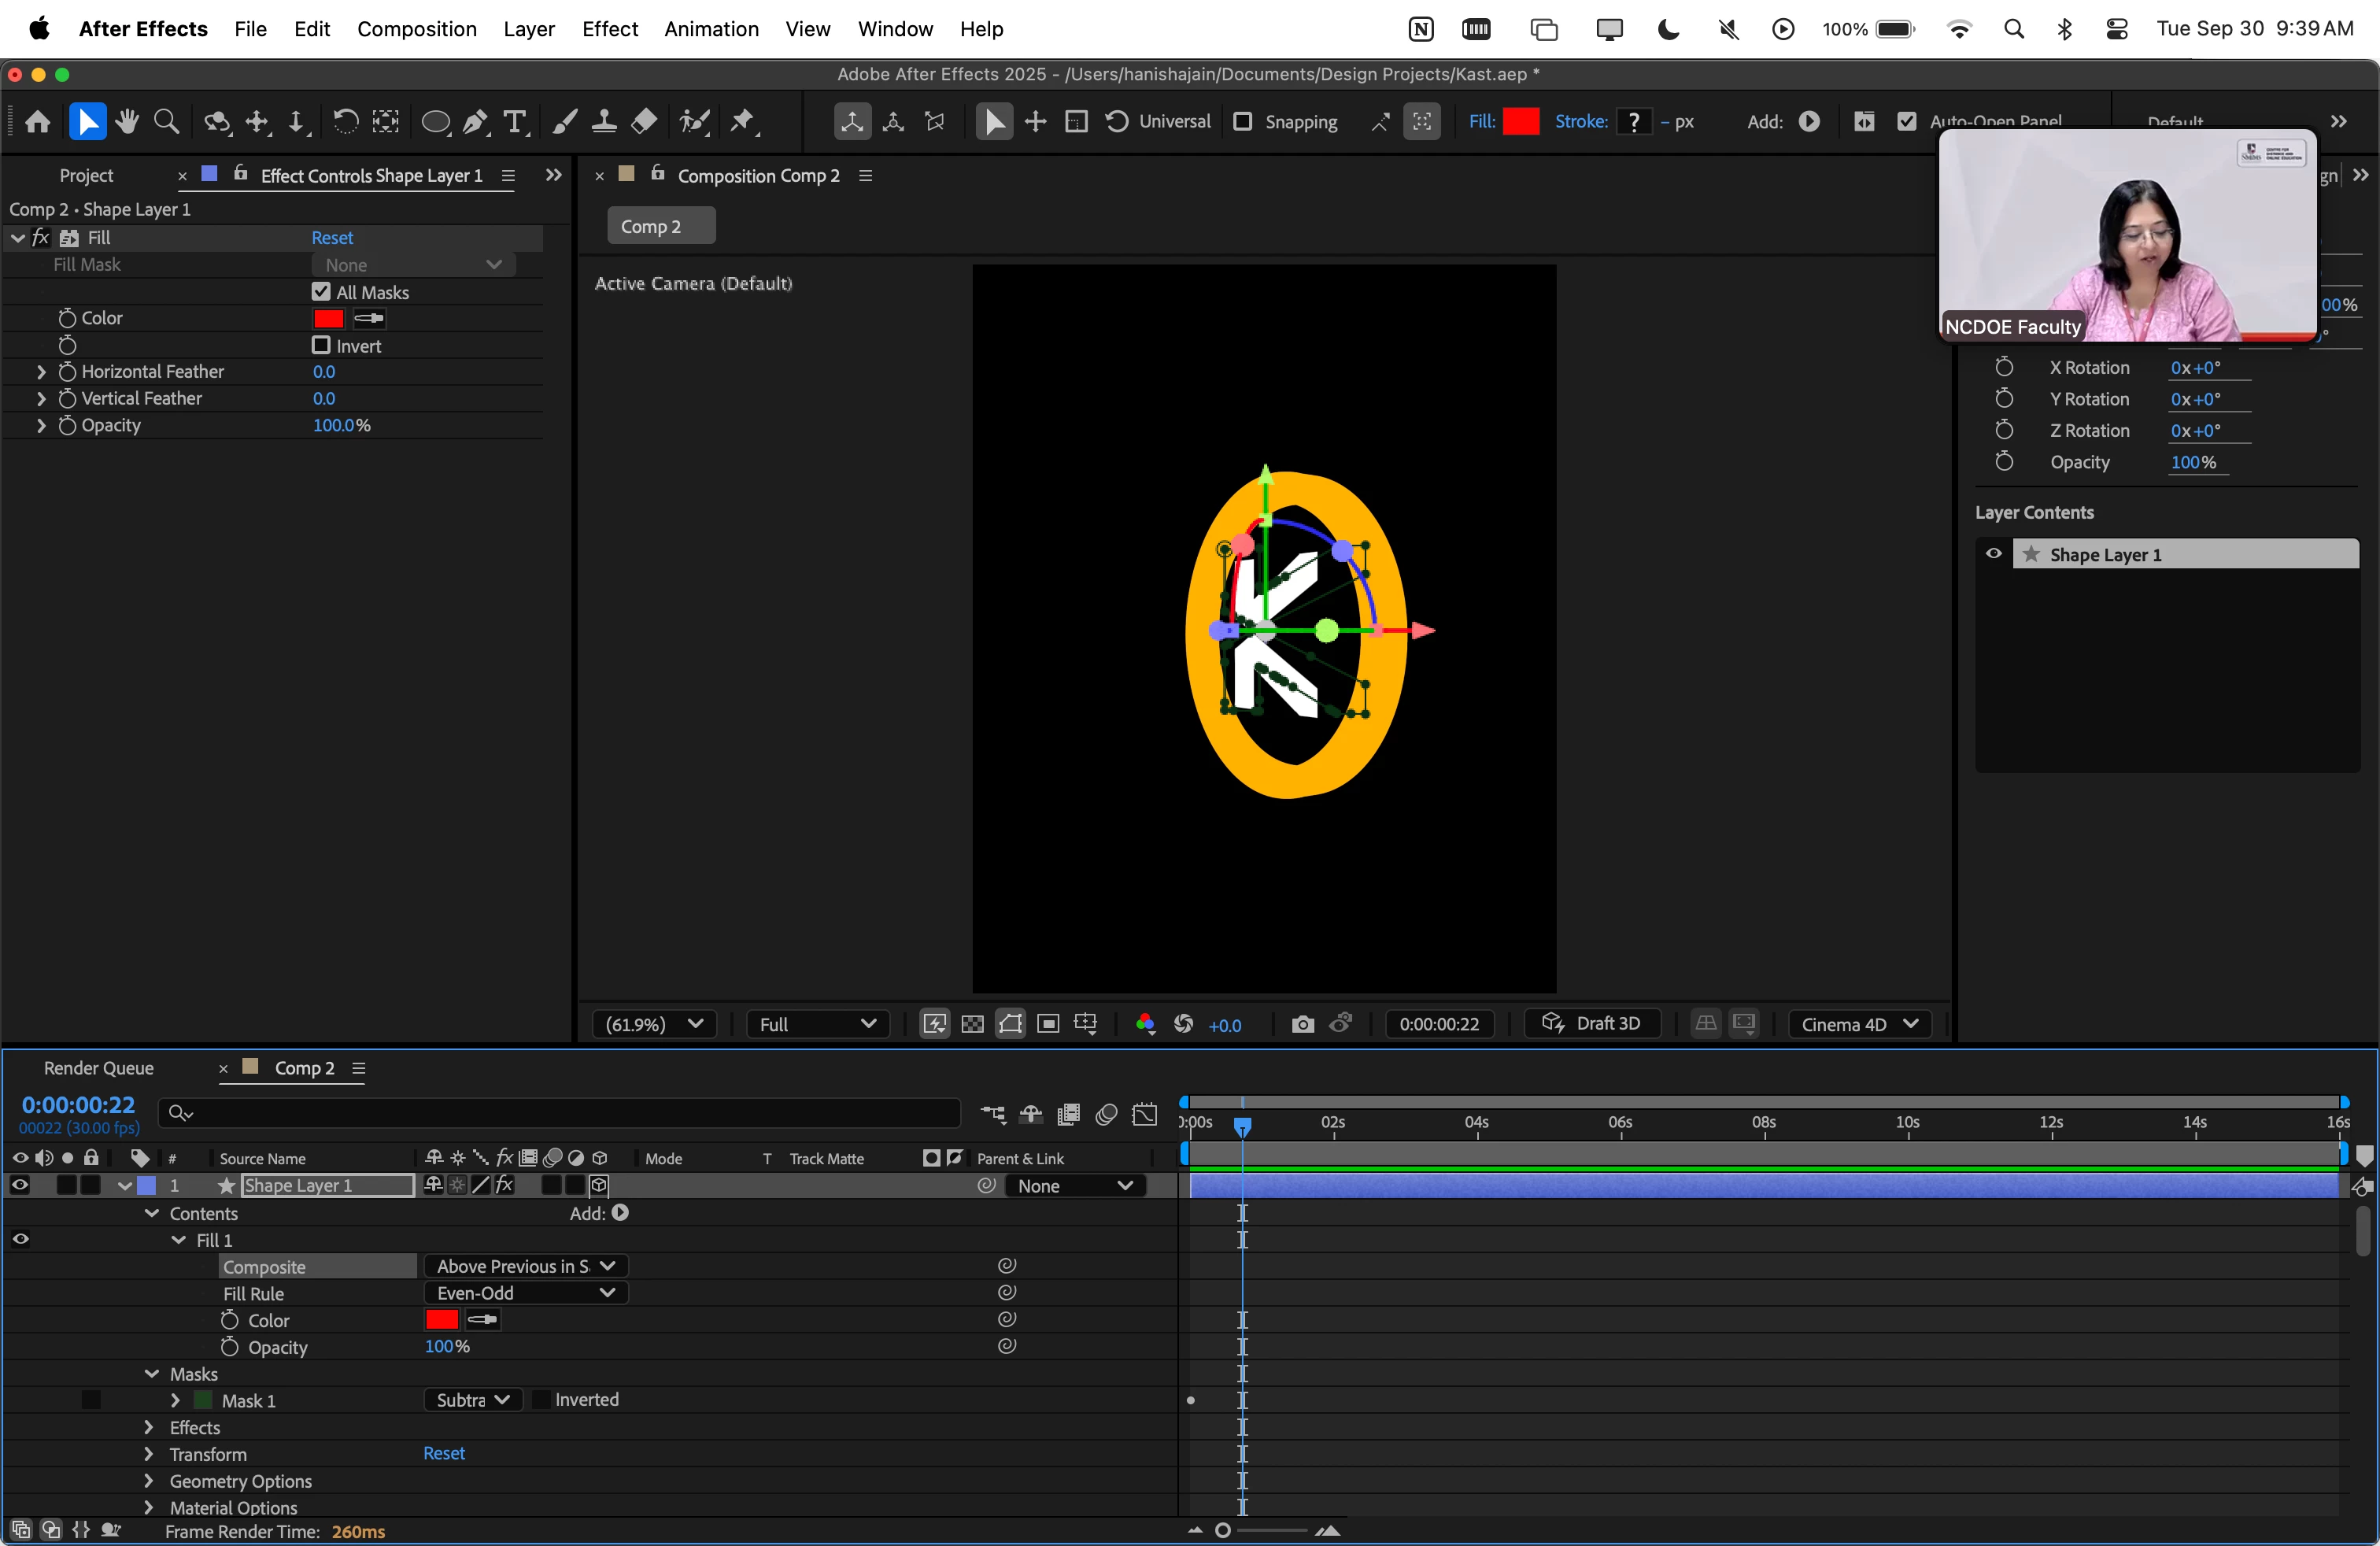Select the Pen tool in toolbar
Image resolution: width=2380 pixels, height=1546 pixels.
point(476,122)
